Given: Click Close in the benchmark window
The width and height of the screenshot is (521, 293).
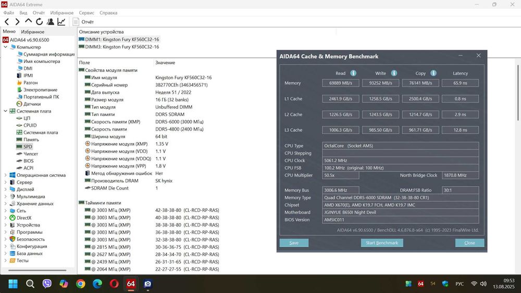Looking at the screenshot, I should [469, 243].
